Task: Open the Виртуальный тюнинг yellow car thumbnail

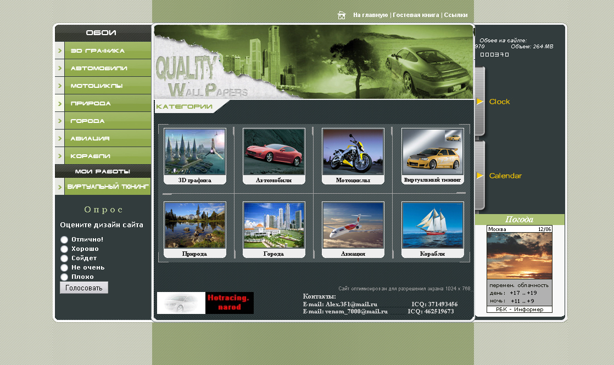Action: tap(432, 151)
